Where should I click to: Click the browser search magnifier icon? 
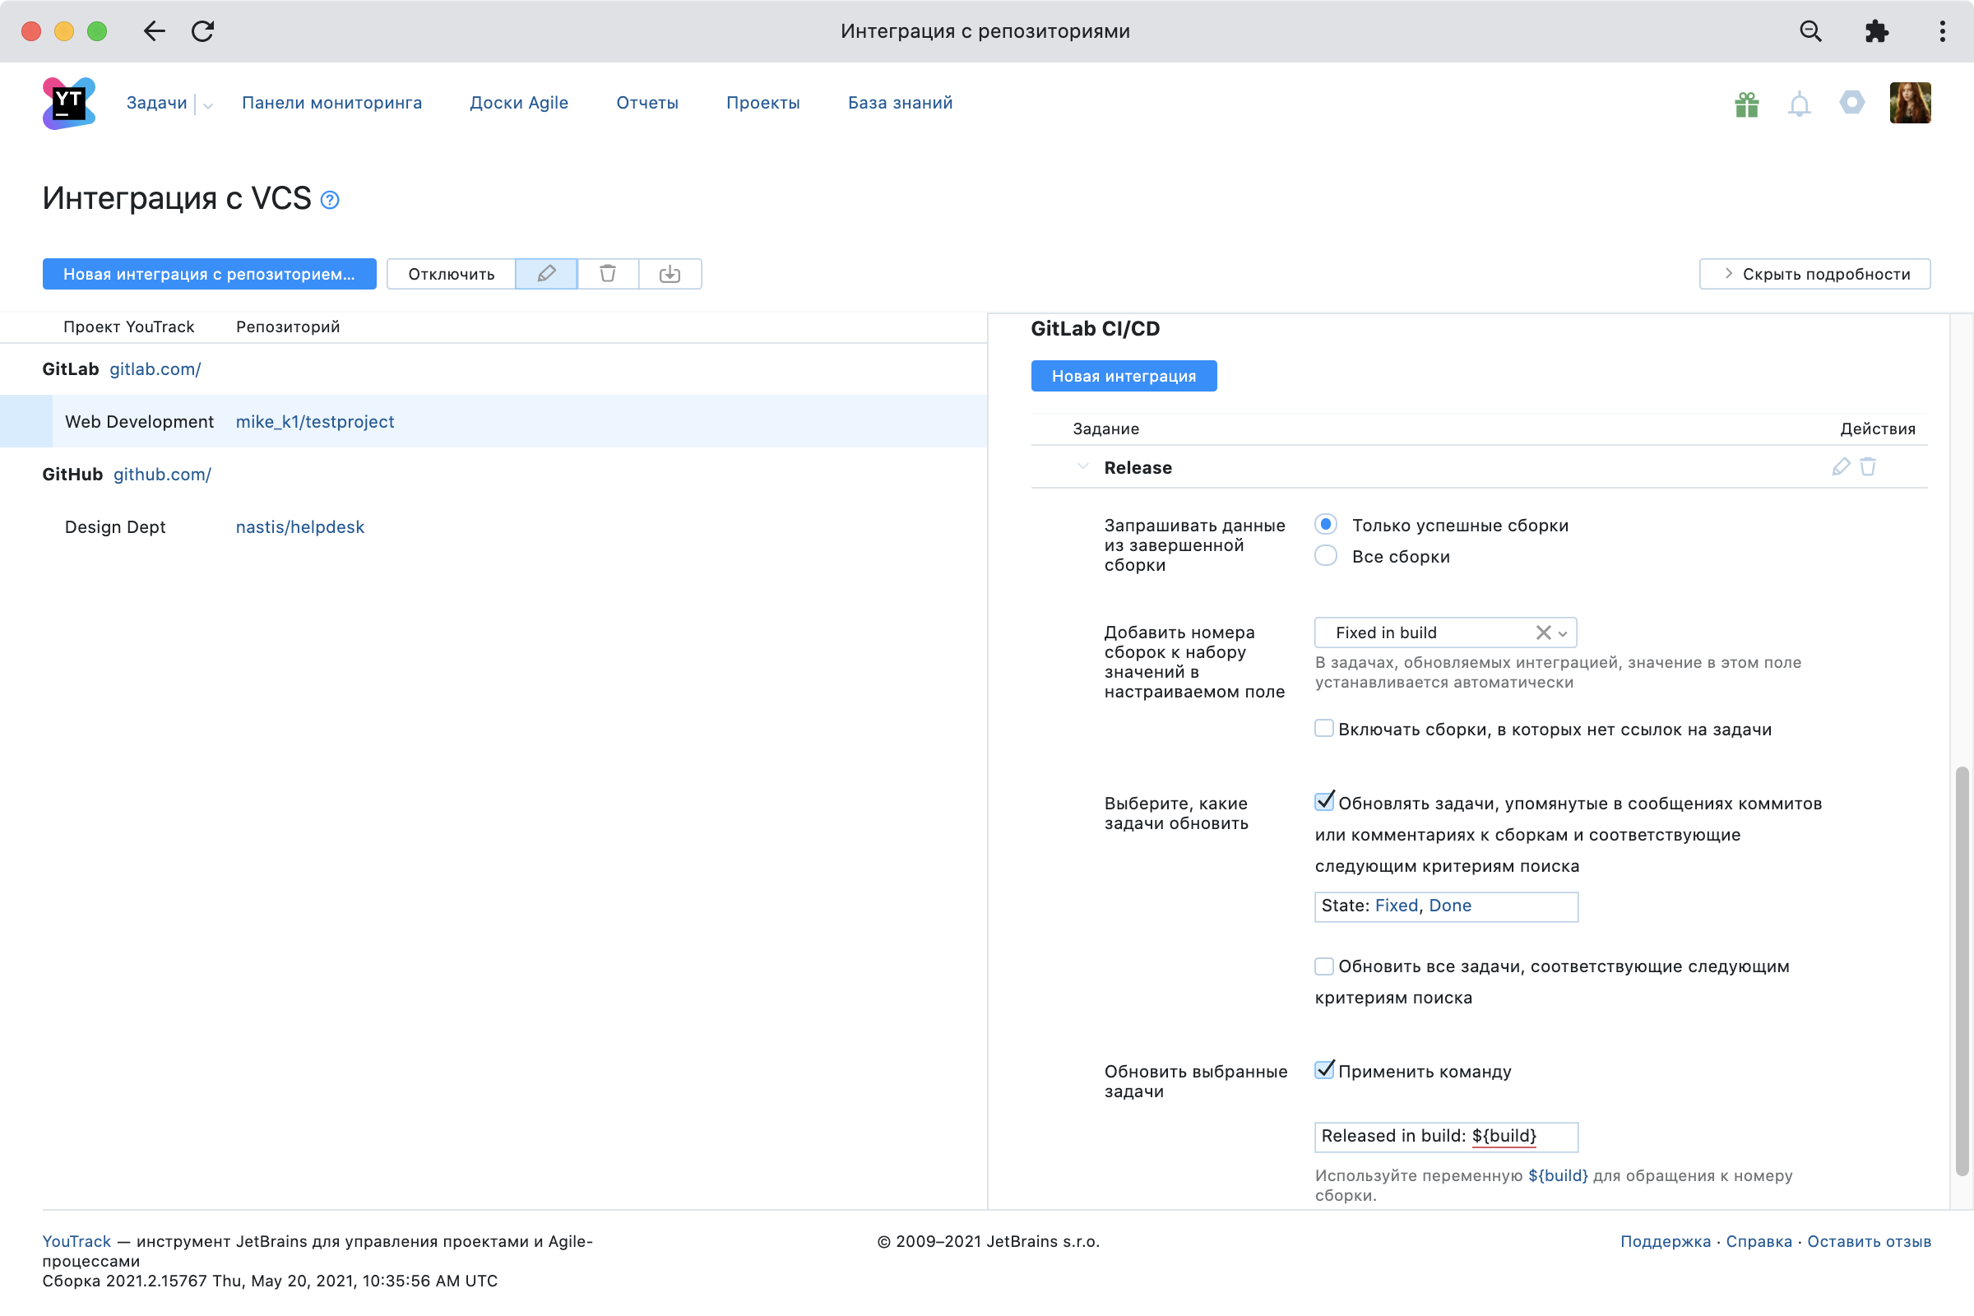(x=1811, y=31)
